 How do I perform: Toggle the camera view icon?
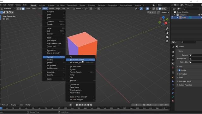pos(167,37)
